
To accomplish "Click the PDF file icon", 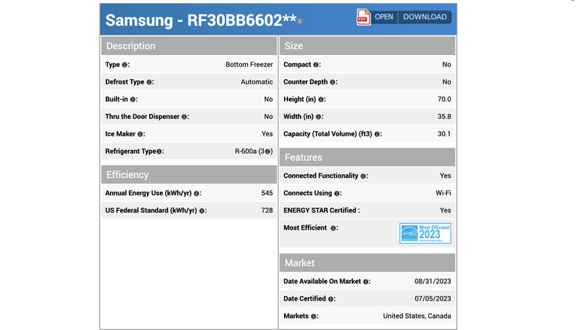I will (363, 17).
